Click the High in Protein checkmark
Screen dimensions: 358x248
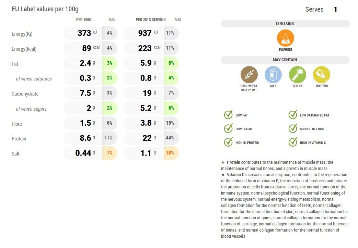[228, 142]
